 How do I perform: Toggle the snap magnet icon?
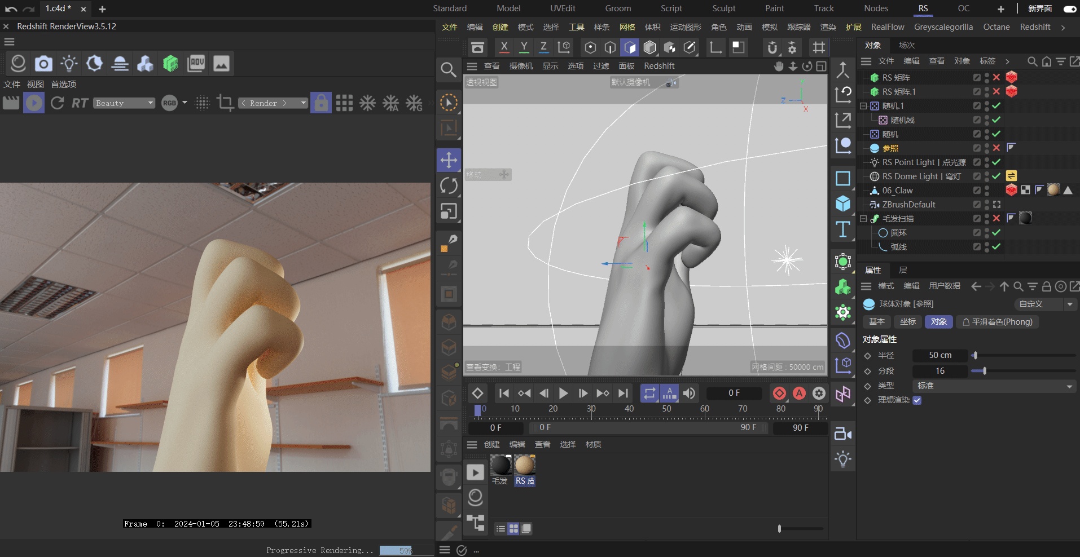tap(772, 47)
